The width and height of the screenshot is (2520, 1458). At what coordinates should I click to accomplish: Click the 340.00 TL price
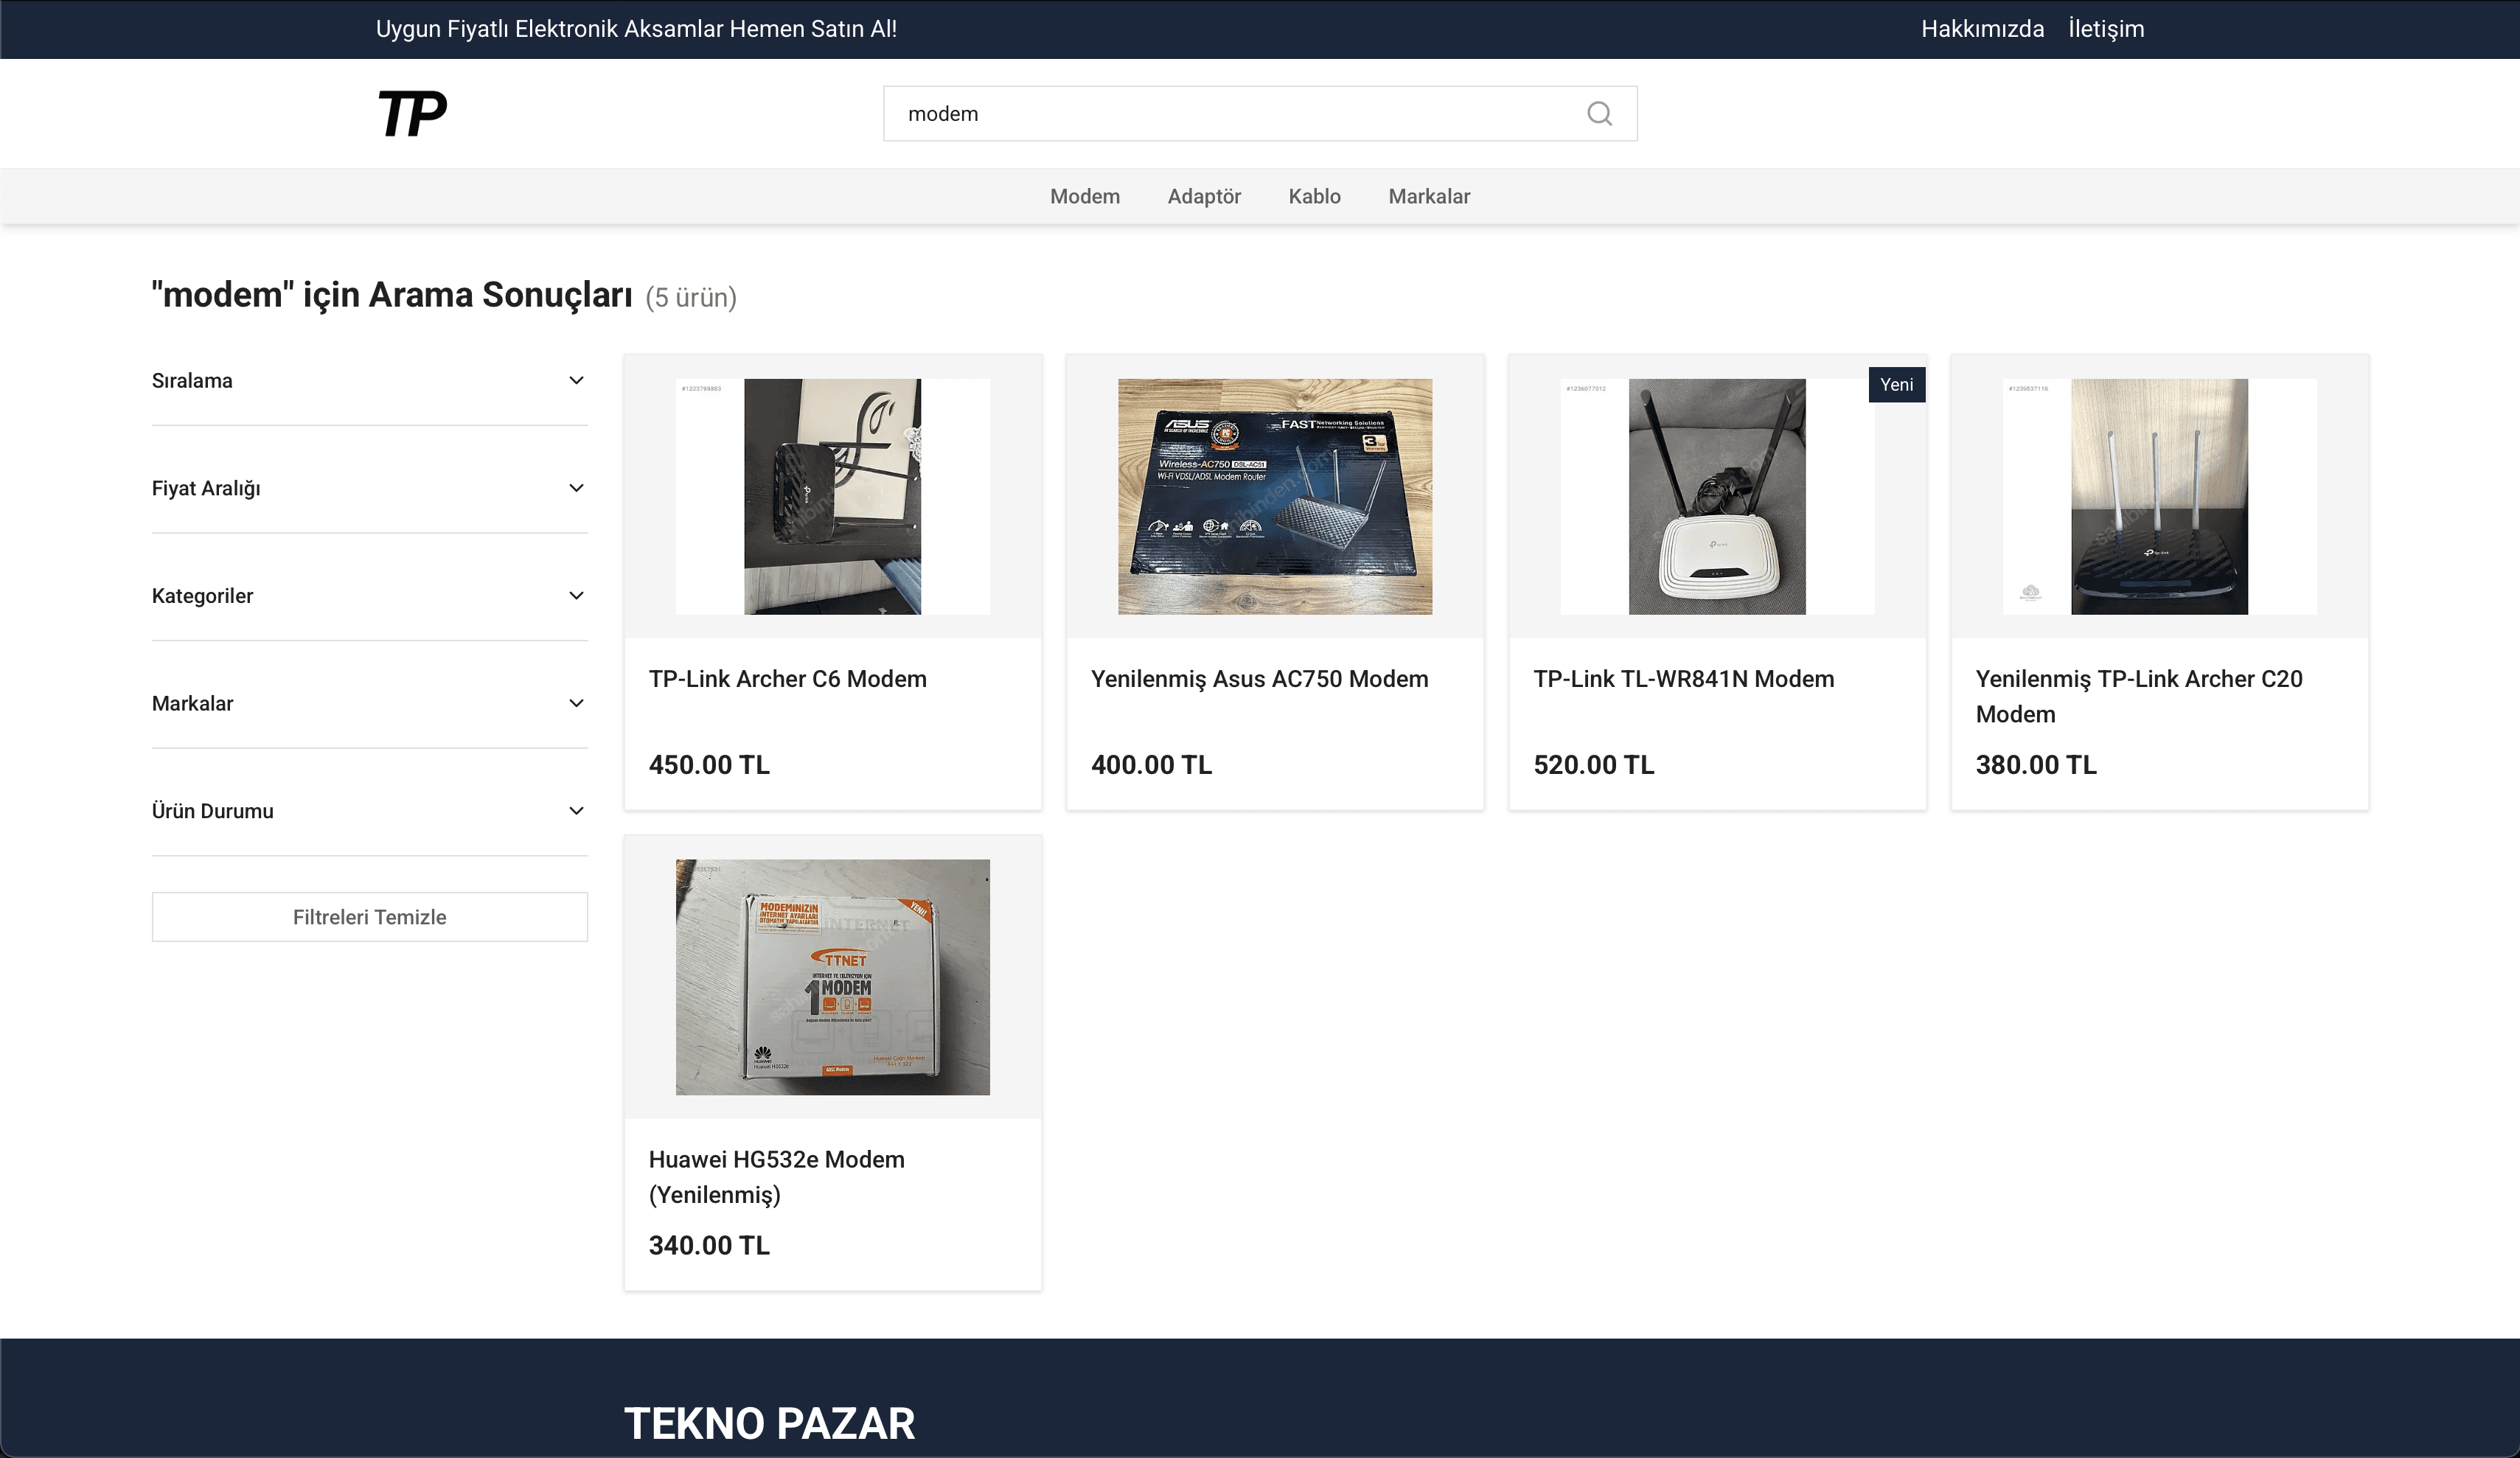[709, 1245]
